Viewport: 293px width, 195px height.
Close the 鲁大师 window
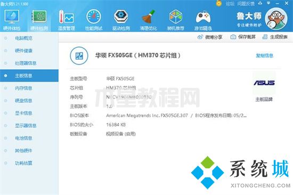pyautogui.click(x=287, y=3)
